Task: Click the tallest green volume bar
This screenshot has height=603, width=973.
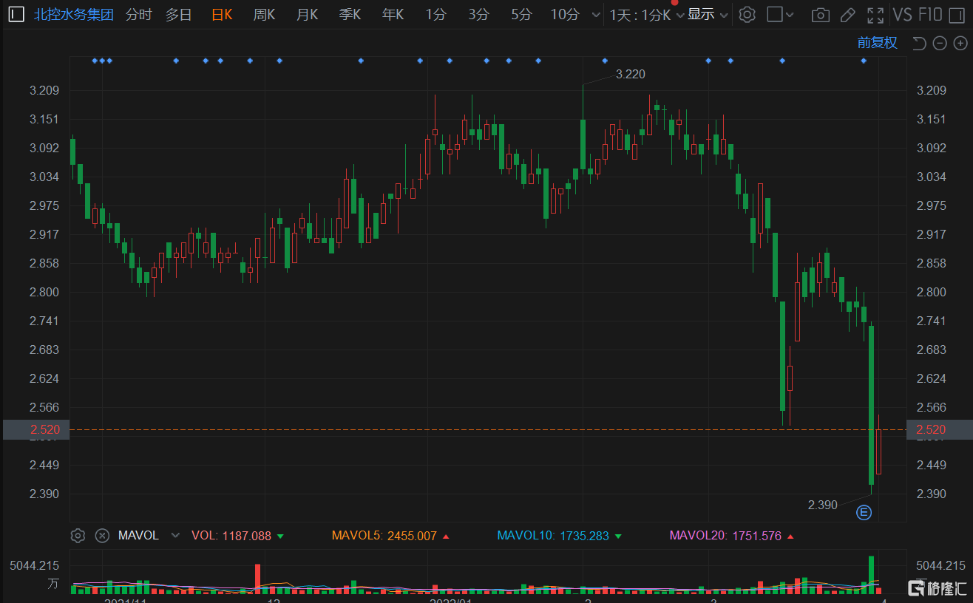Action: pyautogui.click(x=871, y=575)
